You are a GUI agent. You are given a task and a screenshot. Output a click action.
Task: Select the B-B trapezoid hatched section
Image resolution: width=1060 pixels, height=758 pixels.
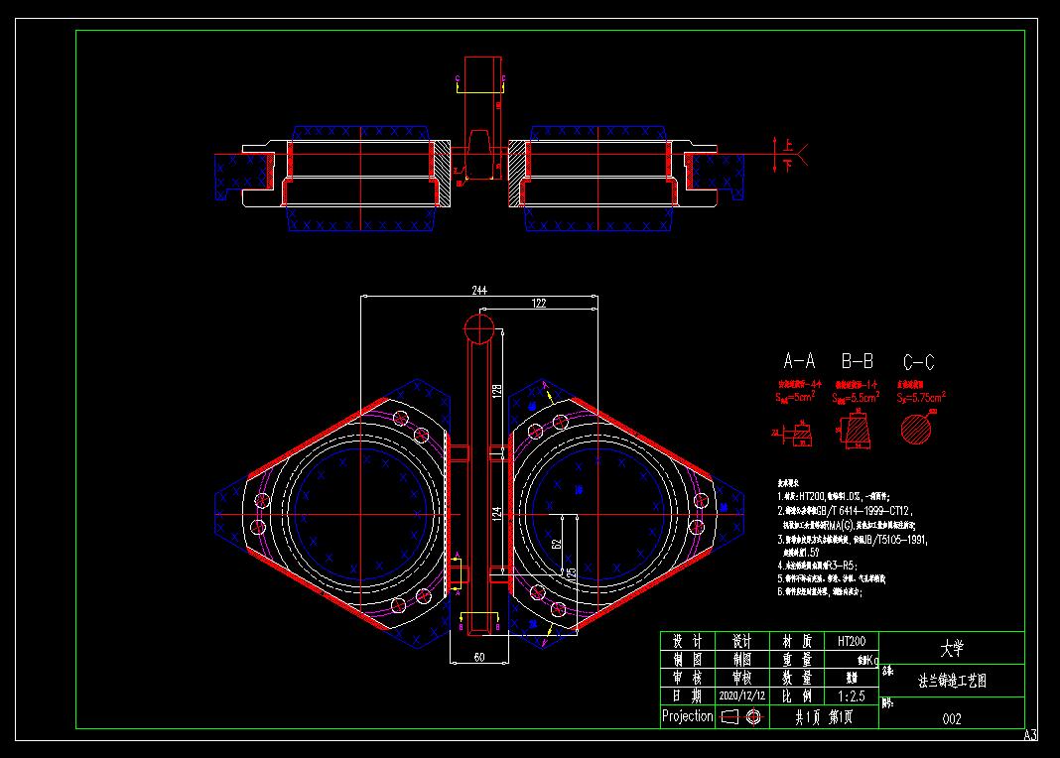pos(855,432)
